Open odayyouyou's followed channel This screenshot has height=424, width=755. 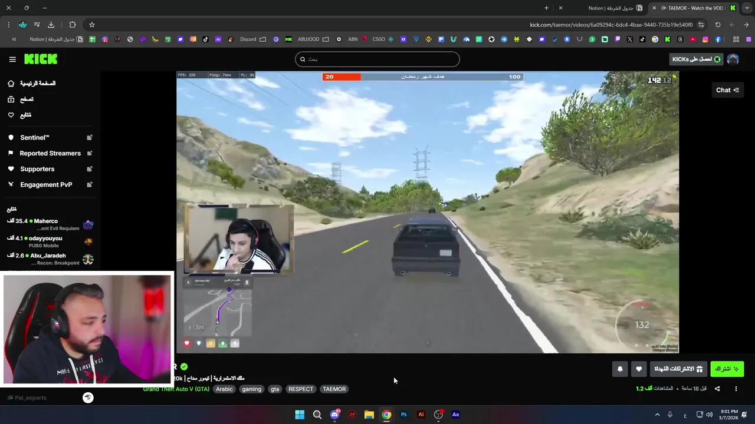coord(50,242)
